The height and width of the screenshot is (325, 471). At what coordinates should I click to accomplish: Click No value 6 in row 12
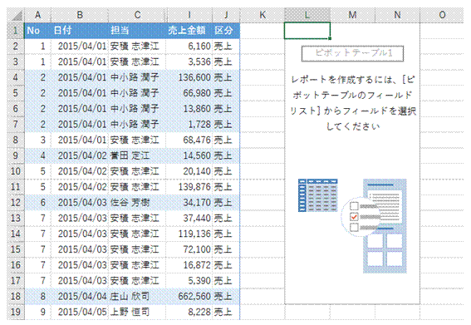click(38, 203)
